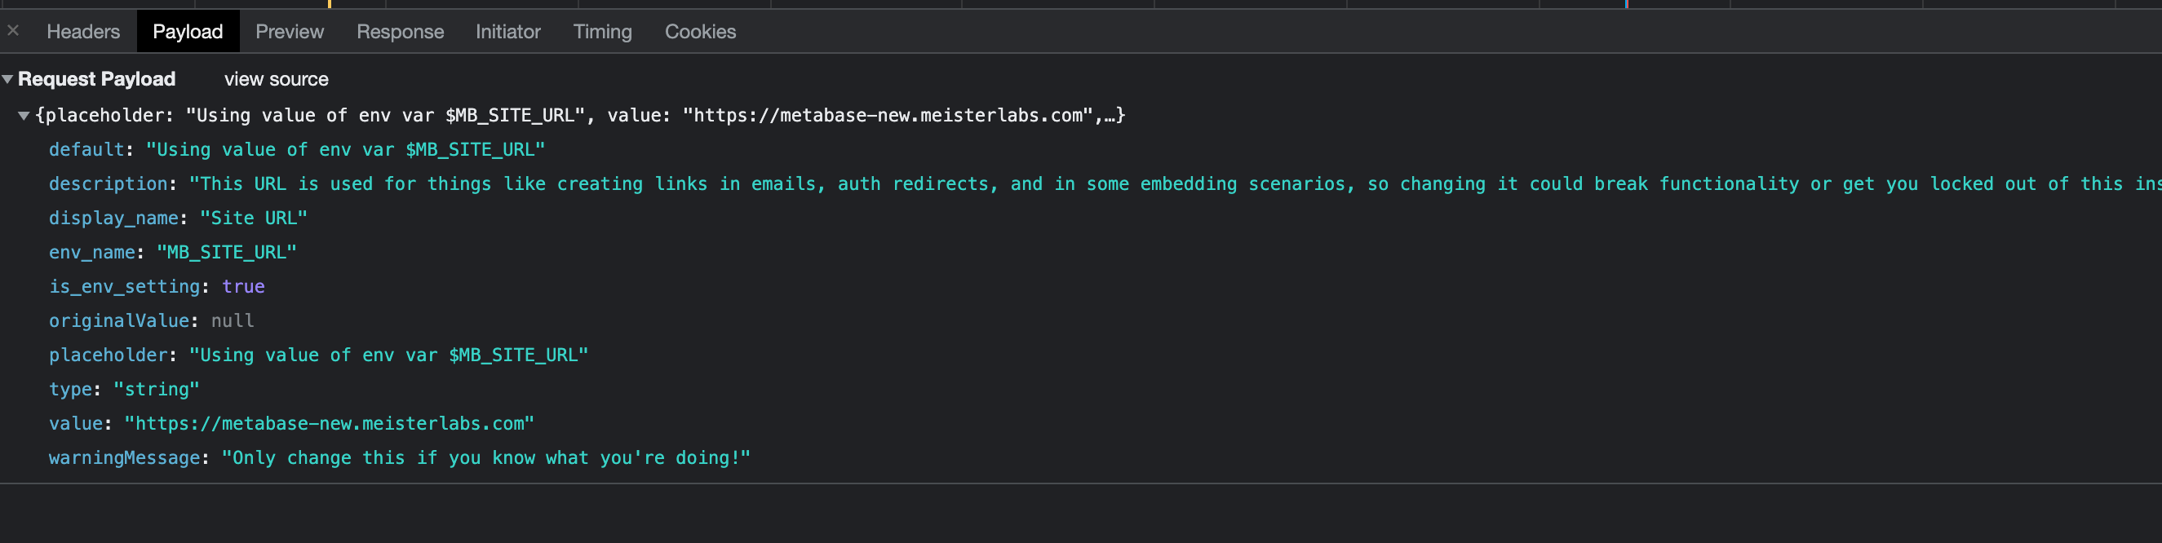Viewport: 2162px width, 543px height.
Task: Select the value https://metabase-new.meisterlabs.com
Action: (x=329, y=423)
